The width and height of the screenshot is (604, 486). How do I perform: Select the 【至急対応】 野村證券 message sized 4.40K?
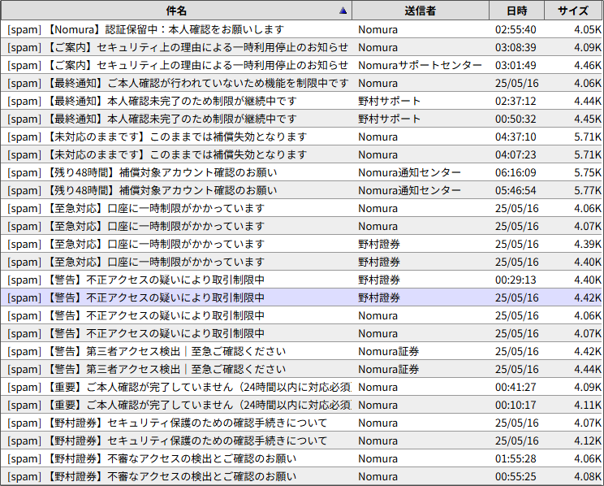pyautogui.click(x=302, y=262)
